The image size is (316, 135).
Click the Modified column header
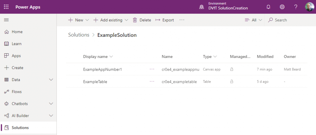click(265, 57)
